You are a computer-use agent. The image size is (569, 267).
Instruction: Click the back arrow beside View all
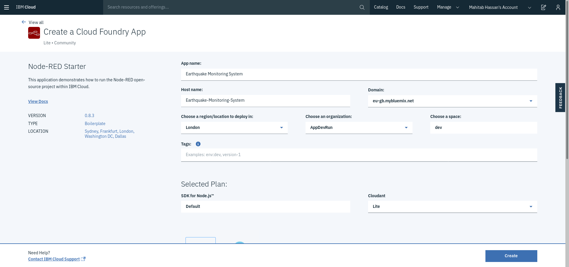[x=24, y=22]
